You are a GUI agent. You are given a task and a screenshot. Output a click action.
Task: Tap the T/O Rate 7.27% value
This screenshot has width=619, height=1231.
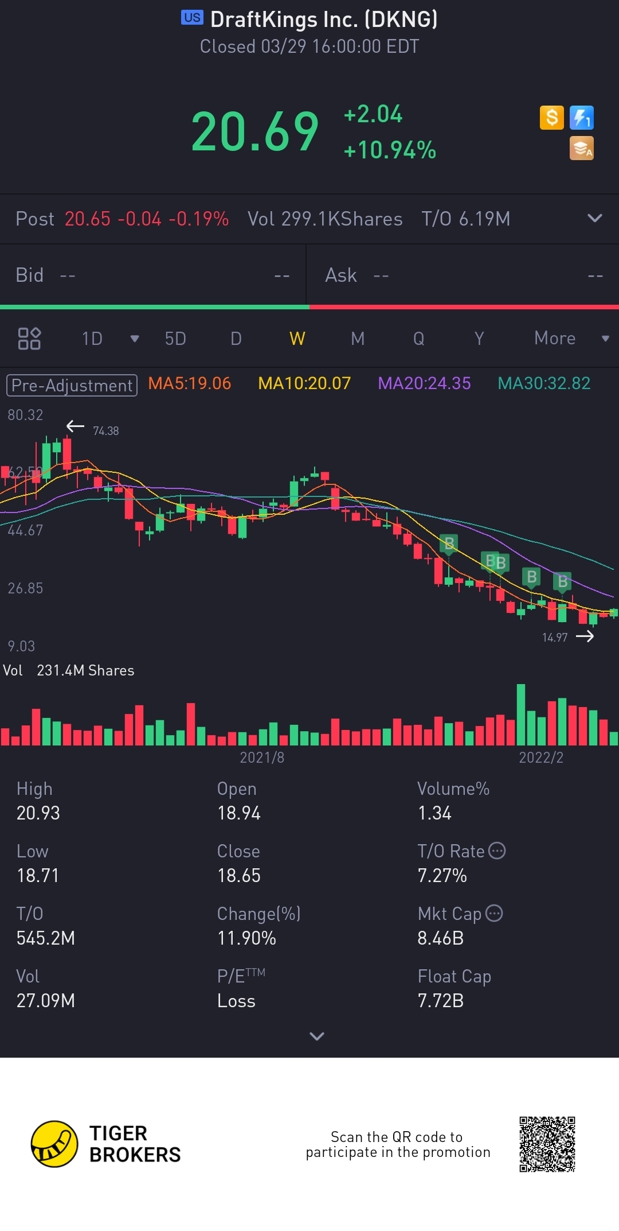click(442, 876)
